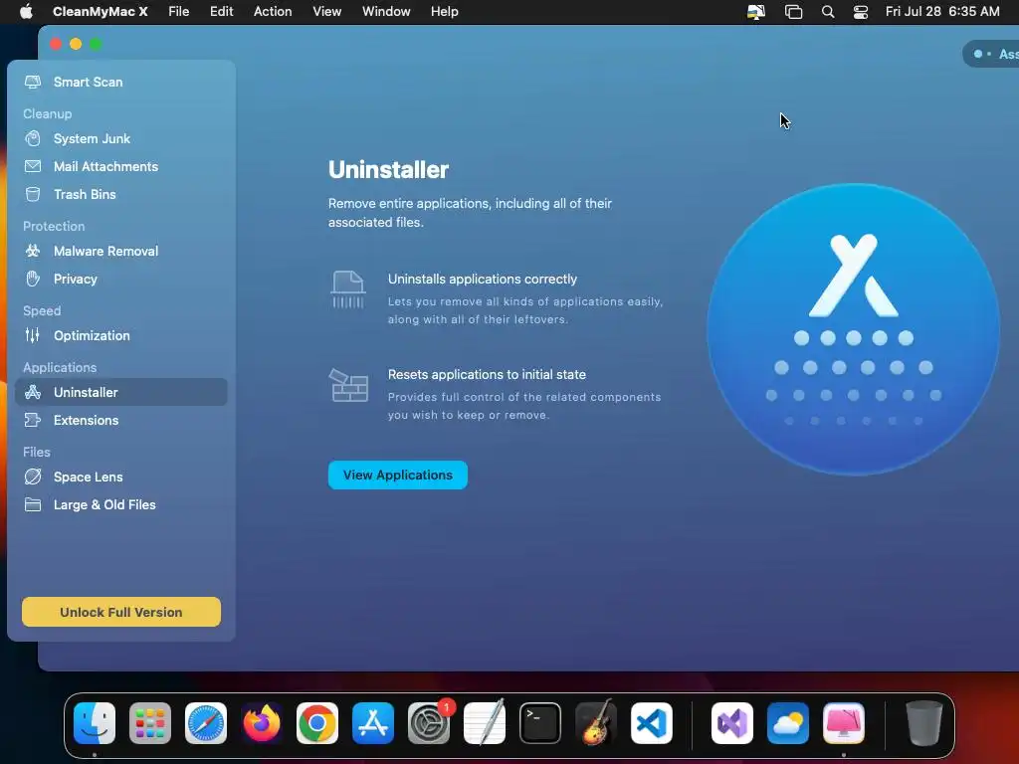Screen dimensions: 1019x764
Task: Open the CleanMyMac X application menu
Action: point(101,12)
